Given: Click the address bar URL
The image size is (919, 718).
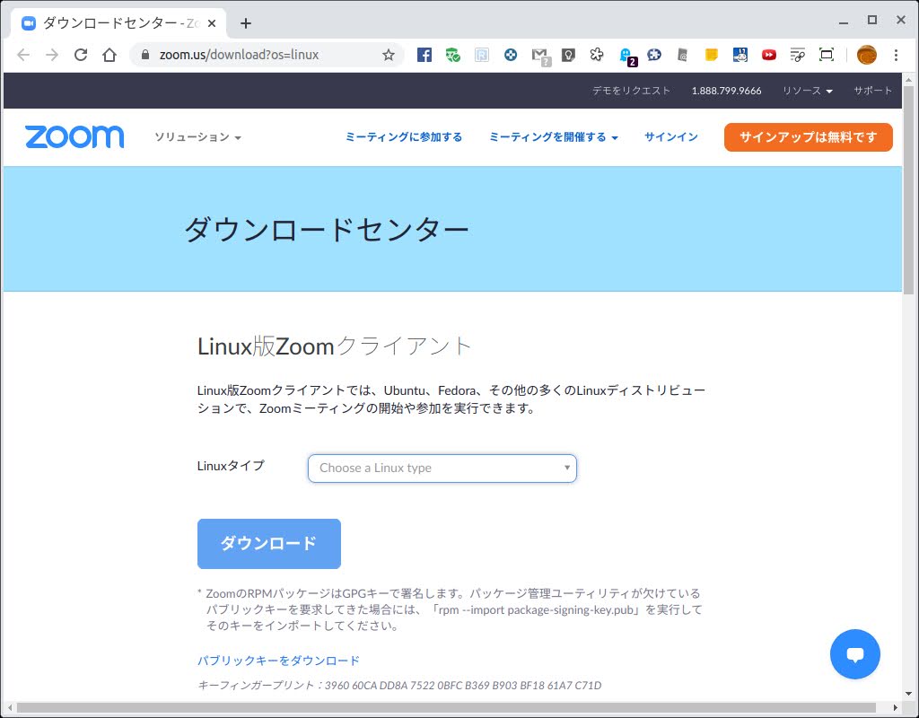Looking at the screenshot, I should (x=239, y=55).
